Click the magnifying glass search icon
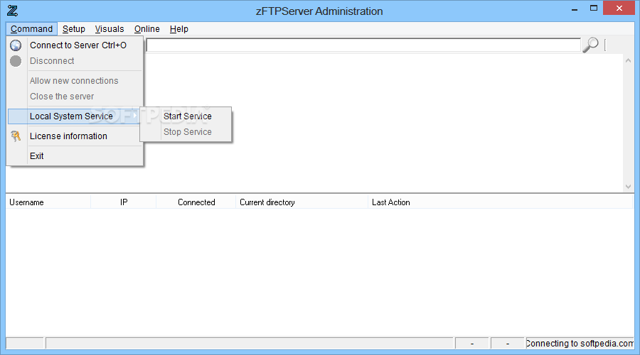This screenshot has height=355, width=640. click(590, 45)
